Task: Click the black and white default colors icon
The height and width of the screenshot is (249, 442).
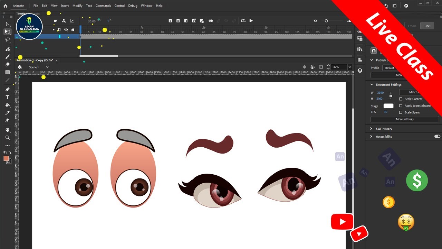Action: coord(5,152)
